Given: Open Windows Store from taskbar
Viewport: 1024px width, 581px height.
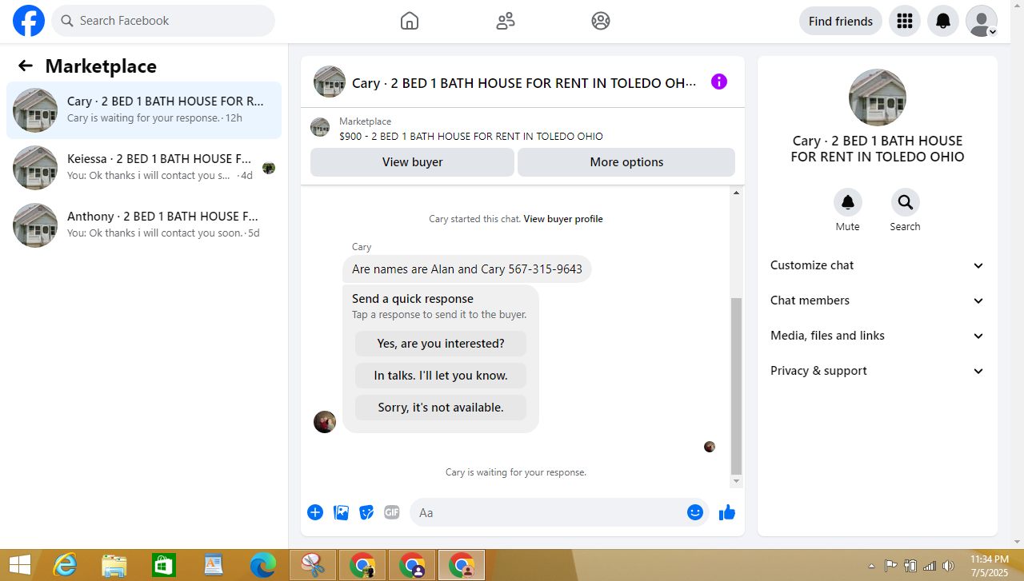Looking at the screenshot, I should (163, 566).
